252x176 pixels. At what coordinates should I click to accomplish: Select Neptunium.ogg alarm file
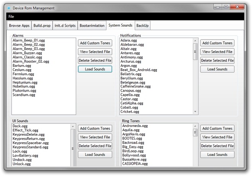[25, 82]
